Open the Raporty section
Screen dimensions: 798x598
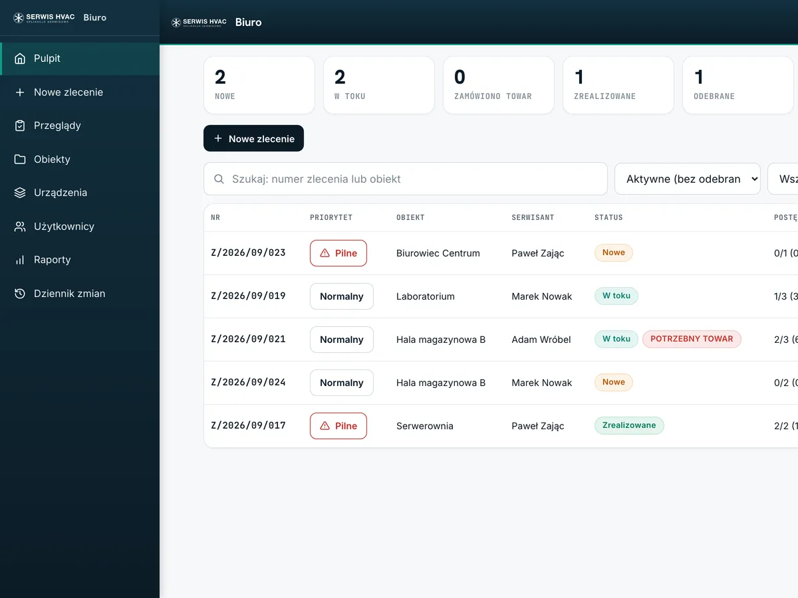coord(80,260)
